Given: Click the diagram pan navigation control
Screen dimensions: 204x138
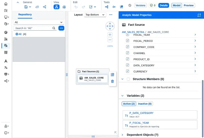Looking at the screenshot, I should pos(110,26).
